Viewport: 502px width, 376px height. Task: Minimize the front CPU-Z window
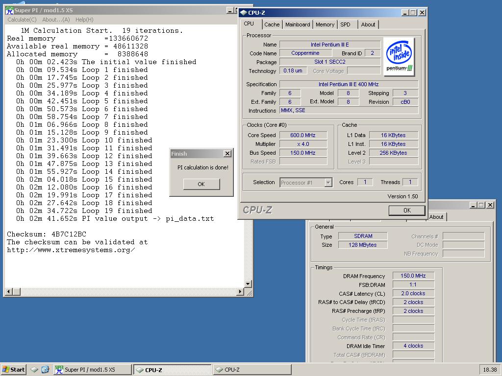[x=405, y=13]
